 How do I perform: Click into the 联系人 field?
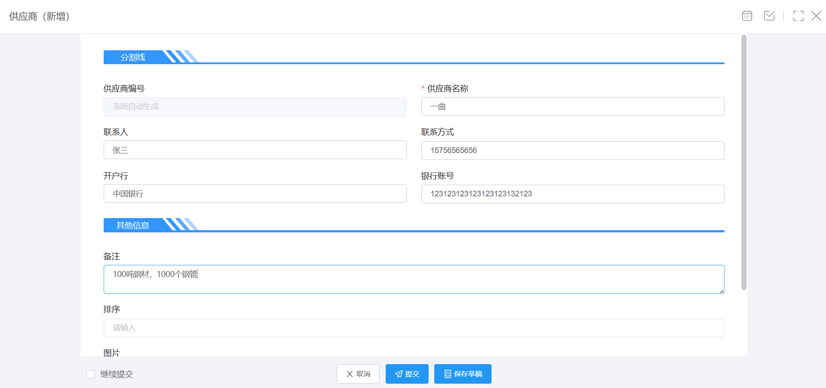pyautogui.click(x=255, y=150)
